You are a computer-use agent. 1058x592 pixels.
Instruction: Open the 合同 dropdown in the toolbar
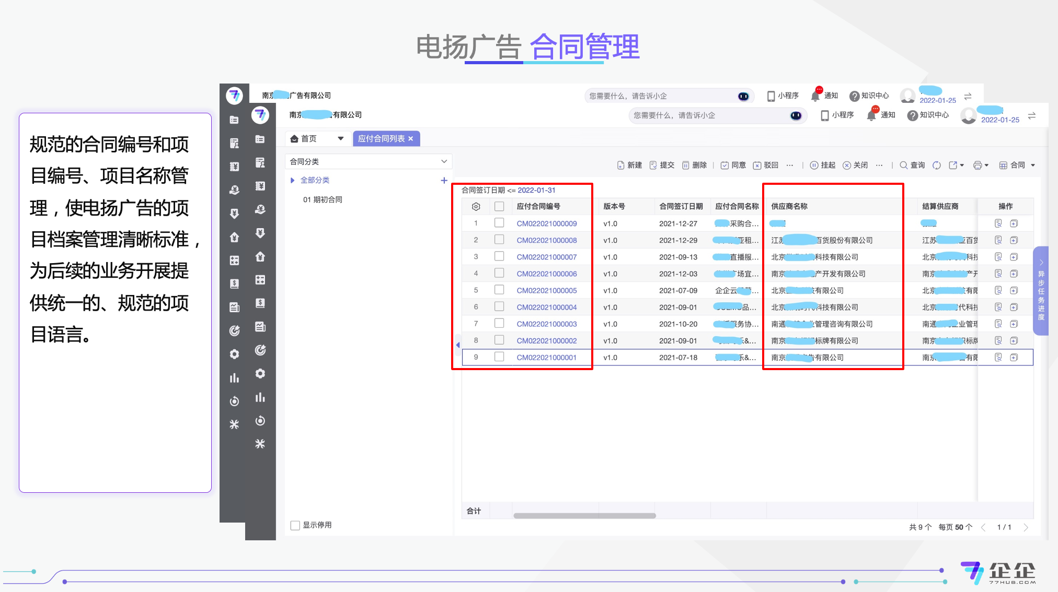1017,165
